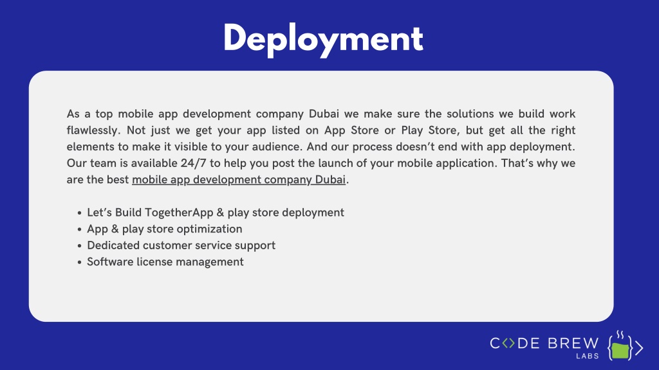Select the 'App & play store optimization' bullet
Screen dimensions: 659x370
pyautogui.click(x=164, y=229)
